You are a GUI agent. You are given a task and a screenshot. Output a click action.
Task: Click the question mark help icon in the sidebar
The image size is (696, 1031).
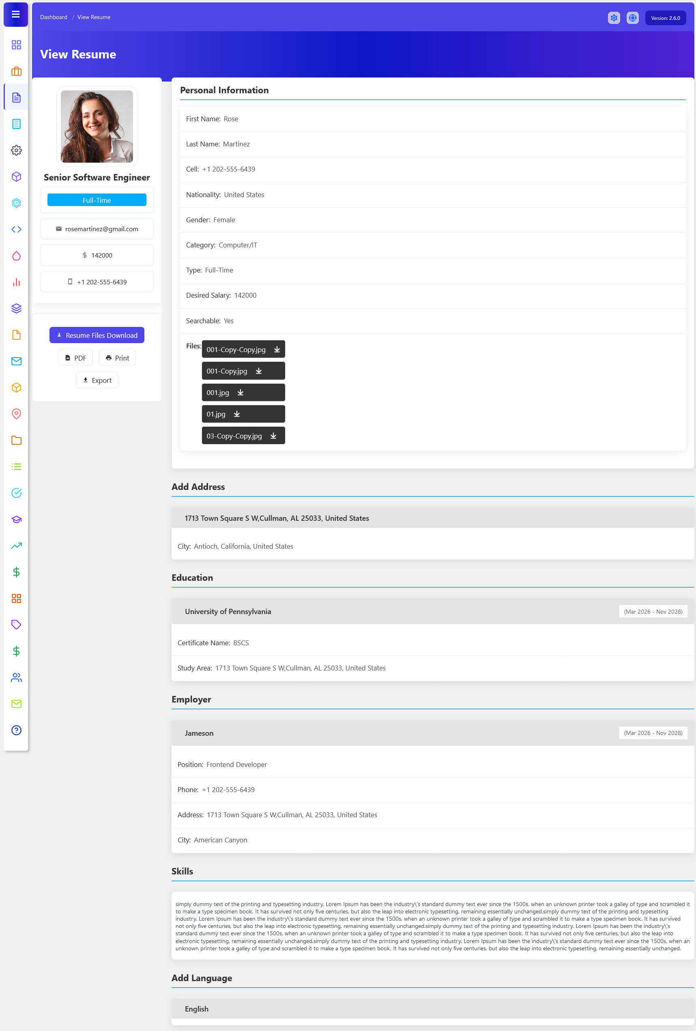coord(16,730)
